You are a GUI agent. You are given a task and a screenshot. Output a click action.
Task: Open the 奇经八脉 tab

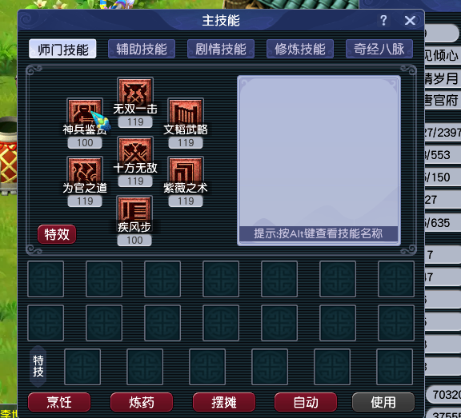[379, 49]
